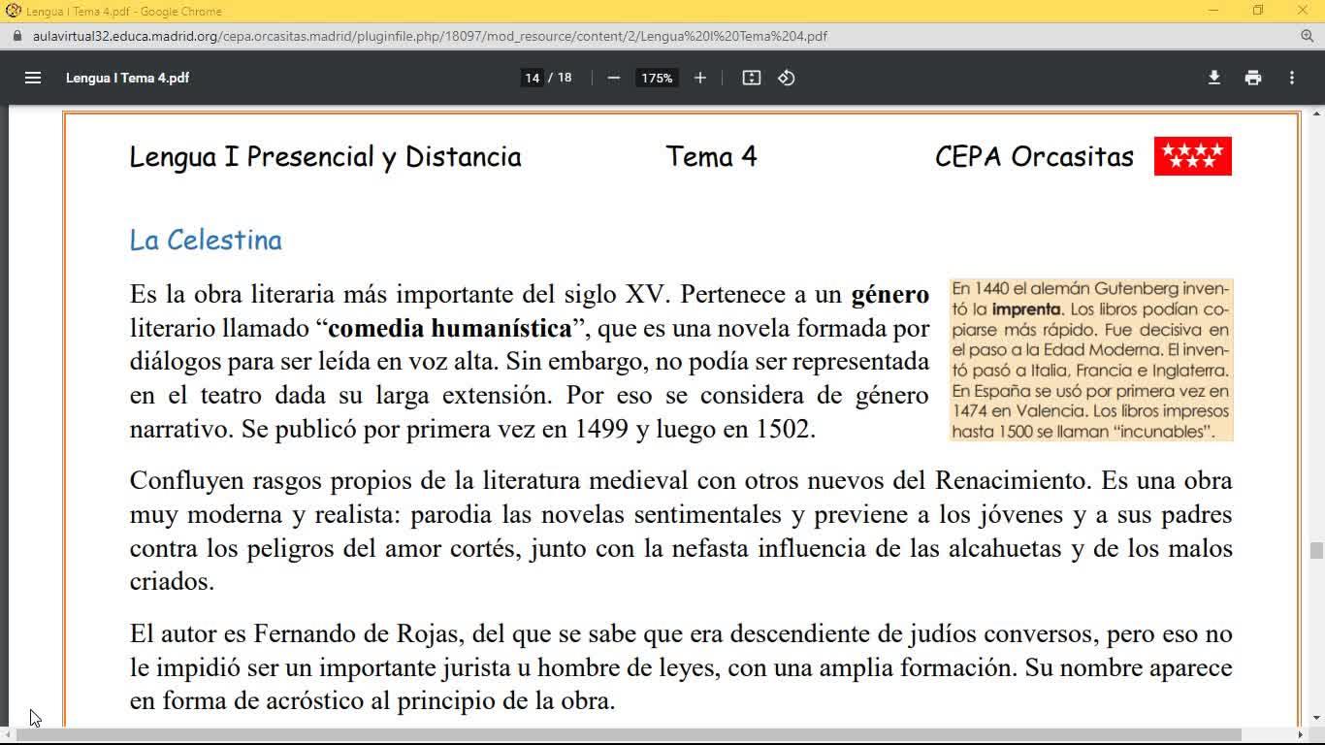
Task: Close the Chrome window
Action: coord(1303,11)
